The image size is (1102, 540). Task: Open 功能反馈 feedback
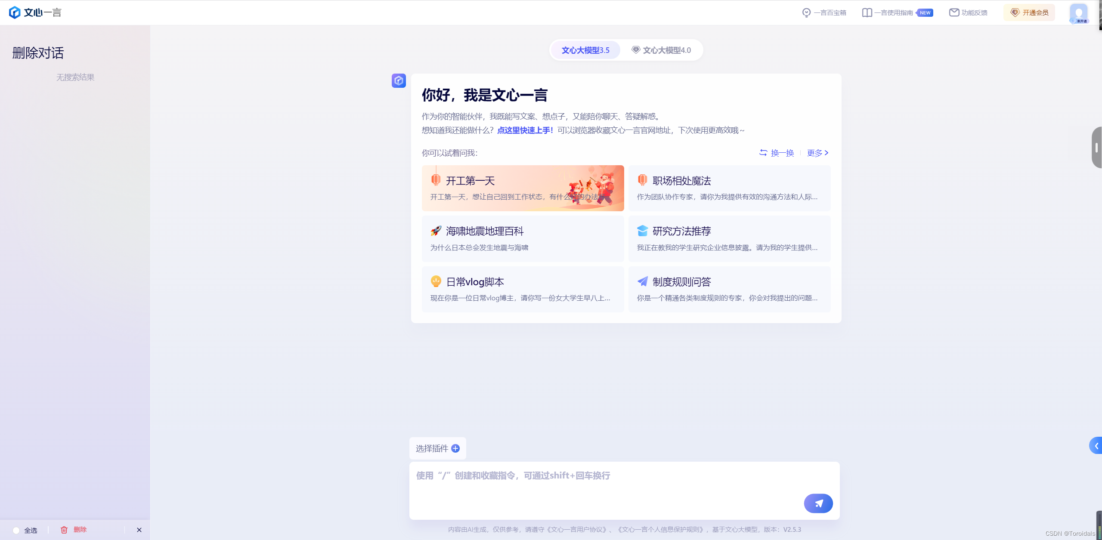pyautogui.click(x=969, y=12)
